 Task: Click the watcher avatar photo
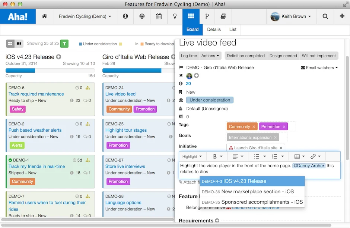tap(189, 76)
